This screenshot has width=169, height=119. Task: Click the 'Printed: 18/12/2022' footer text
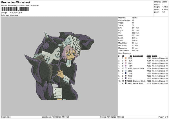click(x=112, y=117)
